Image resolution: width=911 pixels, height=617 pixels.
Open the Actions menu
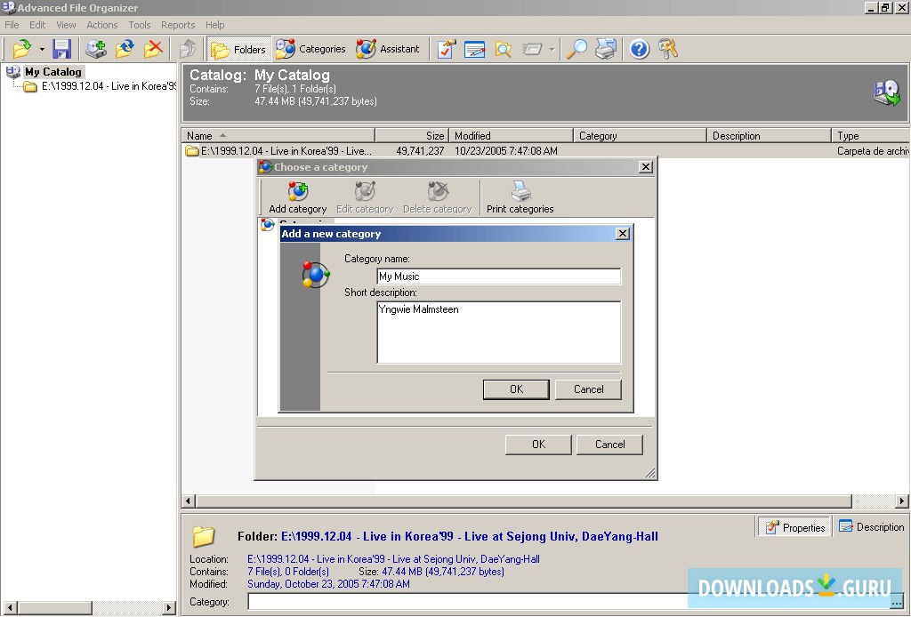pos(101,25)
